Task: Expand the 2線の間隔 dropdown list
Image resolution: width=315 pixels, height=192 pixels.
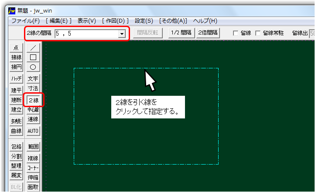Action: pos(121,34)
